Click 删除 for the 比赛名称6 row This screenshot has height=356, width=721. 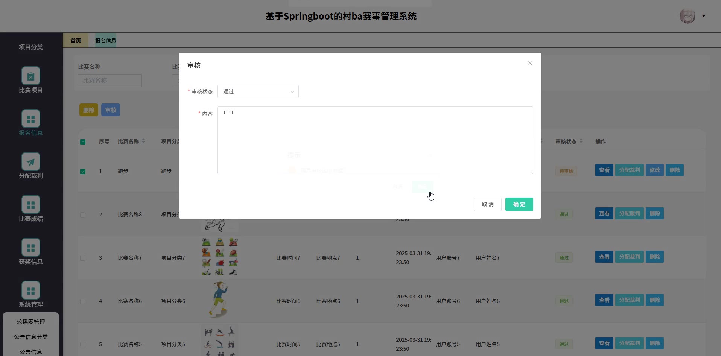pos(655,300)
